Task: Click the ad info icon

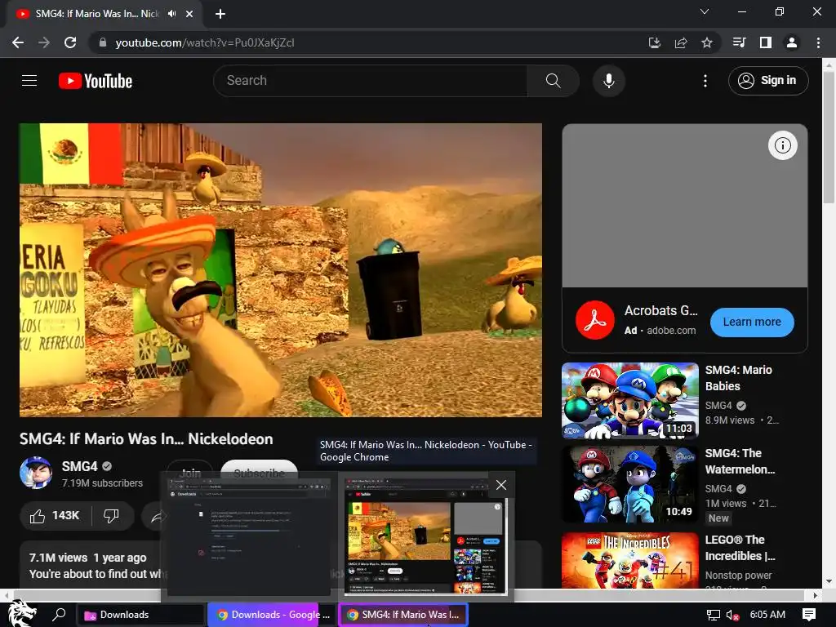Action: pos(782,145)
